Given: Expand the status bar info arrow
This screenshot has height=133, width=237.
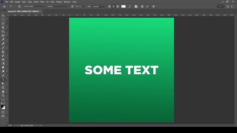Looking at the screenshot, I should coord(41,126).
